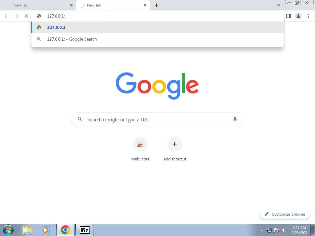Minimize the Chrome window
The image size is (315, 236).
click(289, 3)
